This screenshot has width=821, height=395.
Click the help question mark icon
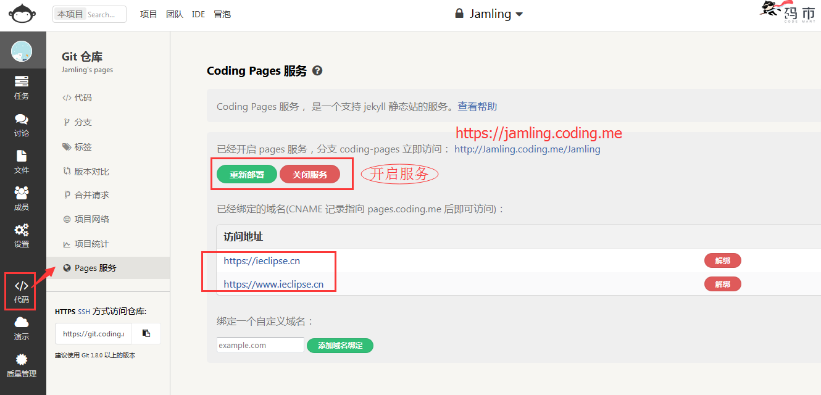tap(317, 71)
